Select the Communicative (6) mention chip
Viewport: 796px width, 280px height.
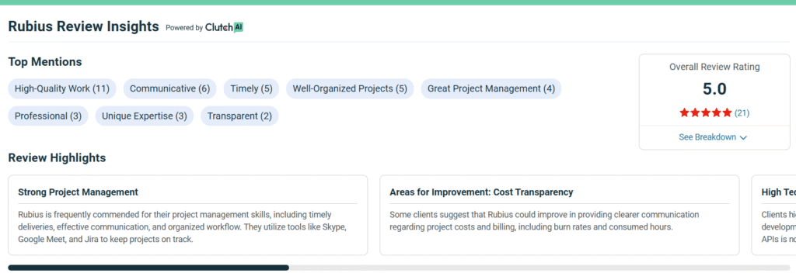pyautogui.click(x=169, y=88)
